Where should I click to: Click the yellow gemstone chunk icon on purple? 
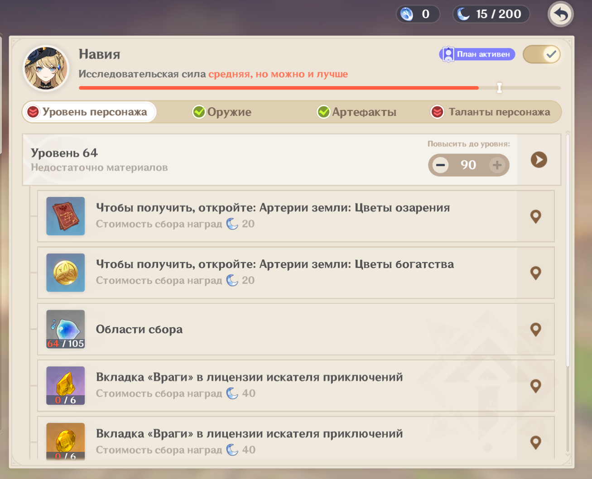point(66,386)
